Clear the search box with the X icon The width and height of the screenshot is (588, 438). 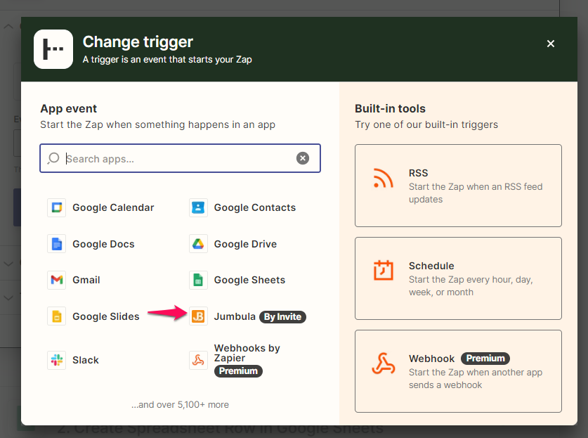(303, 158)
